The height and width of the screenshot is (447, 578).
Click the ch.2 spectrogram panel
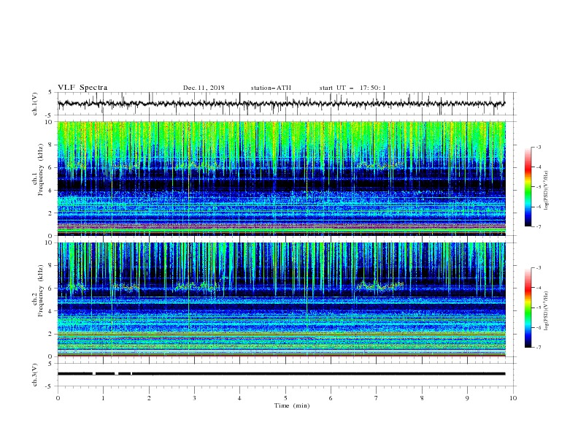281,299
